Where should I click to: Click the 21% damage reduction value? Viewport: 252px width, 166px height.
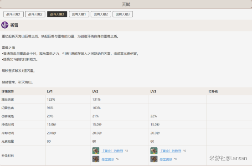click(x=95, y=116)
